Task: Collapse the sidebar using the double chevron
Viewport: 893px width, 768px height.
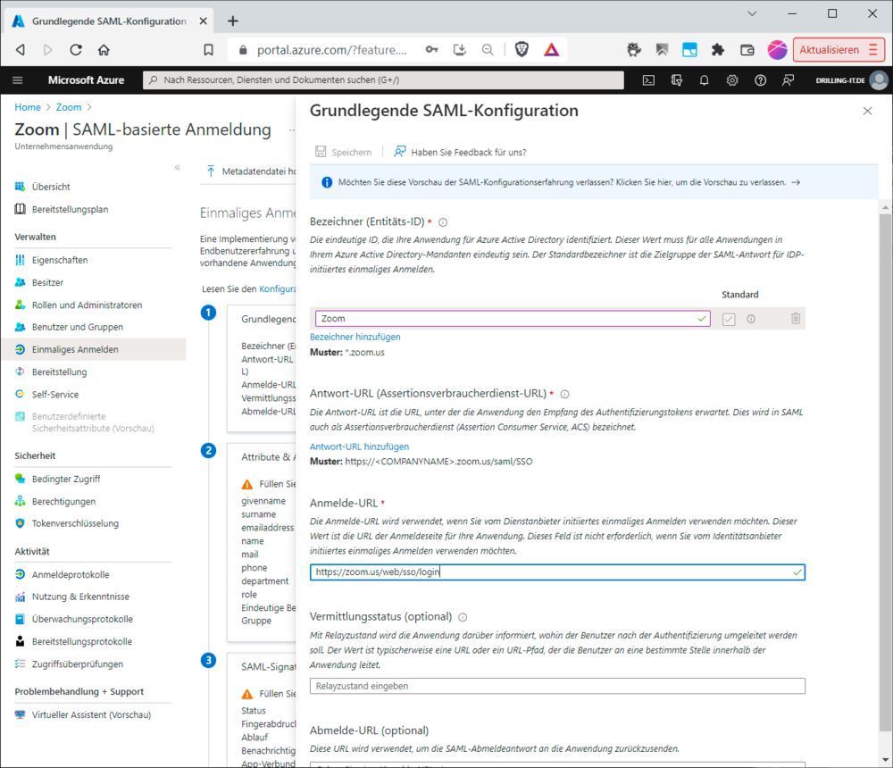Action: click(x=175, y=165)
